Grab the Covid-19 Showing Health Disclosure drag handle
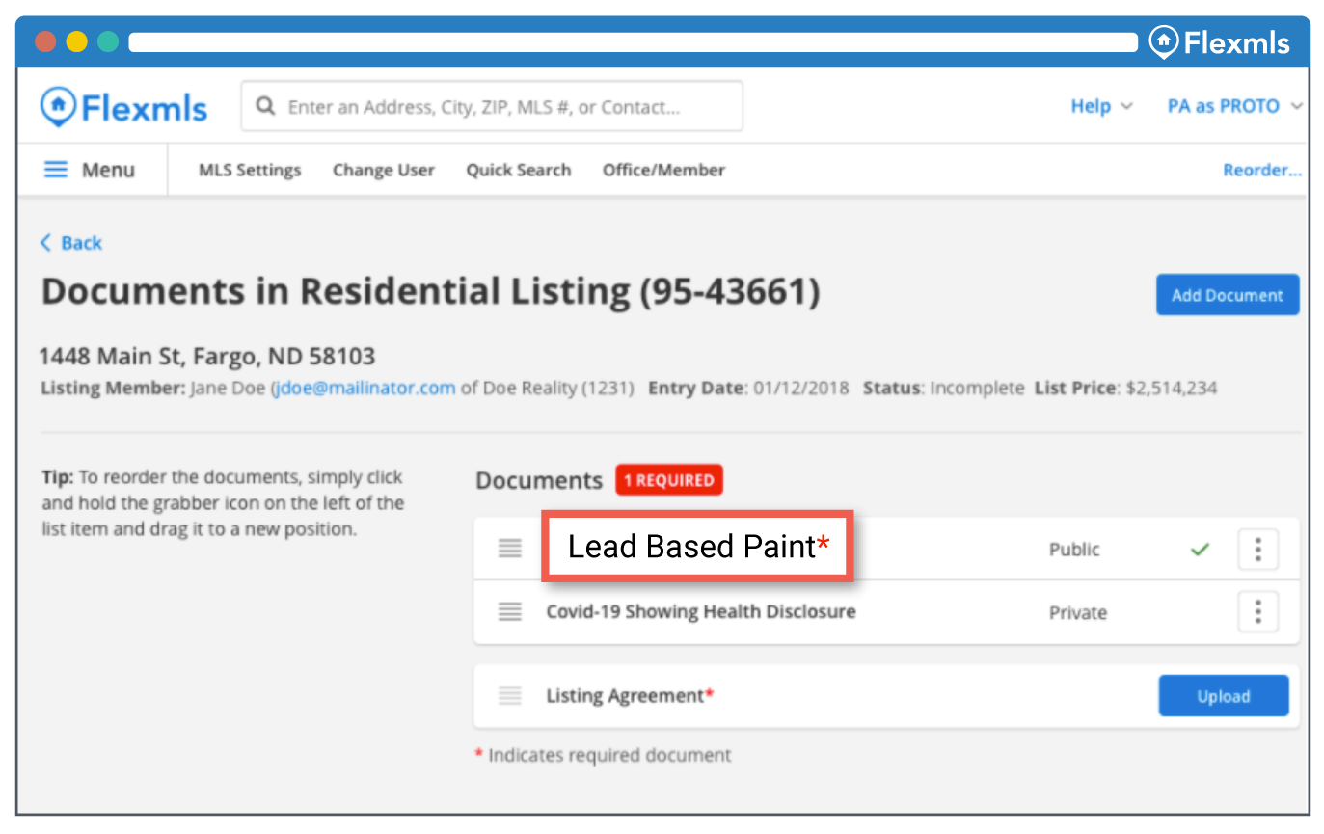1324x834 pixels. coord(509,612)
